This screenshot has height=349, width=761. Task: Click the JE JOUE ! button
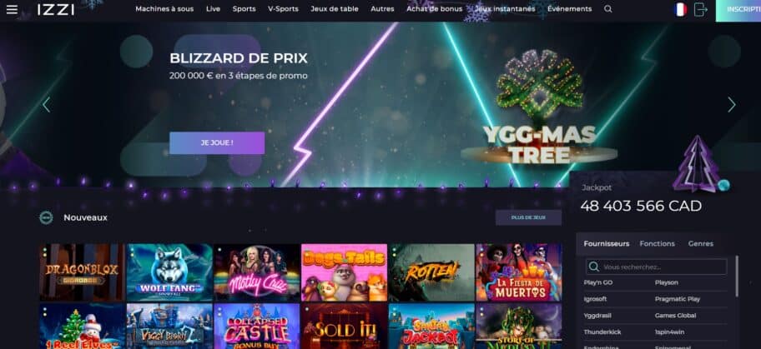click(x=217, y=143)
